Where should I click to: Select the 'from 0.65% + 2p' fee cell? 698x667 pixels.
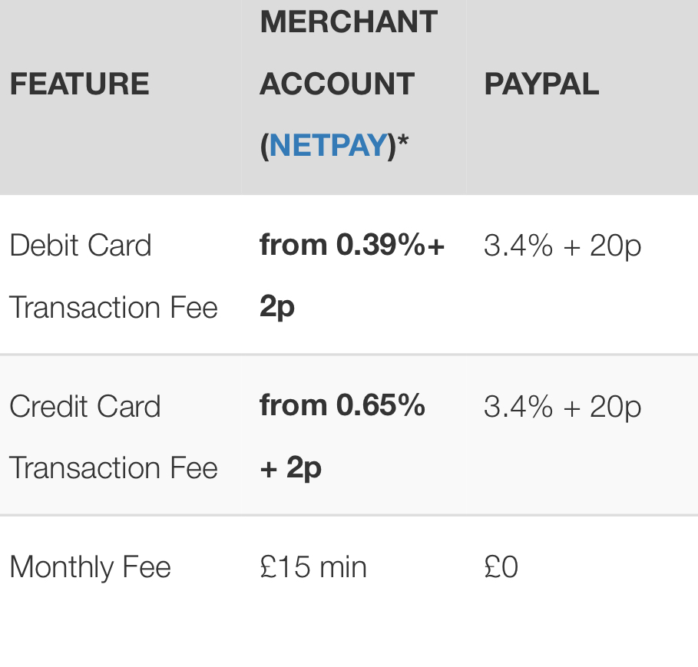[x=342, y=437]
